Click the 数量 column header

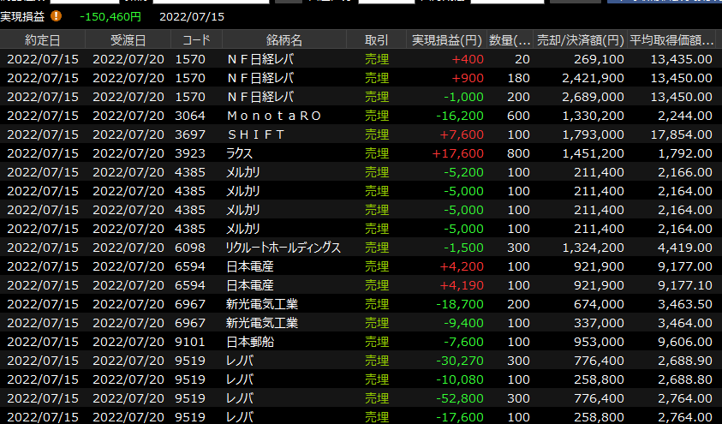(x=510, y=40)
